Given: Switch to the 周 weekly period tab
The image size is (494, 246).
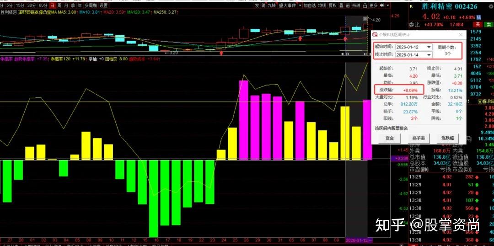Looking at the screenshot, I should click(x=59, y=5).
